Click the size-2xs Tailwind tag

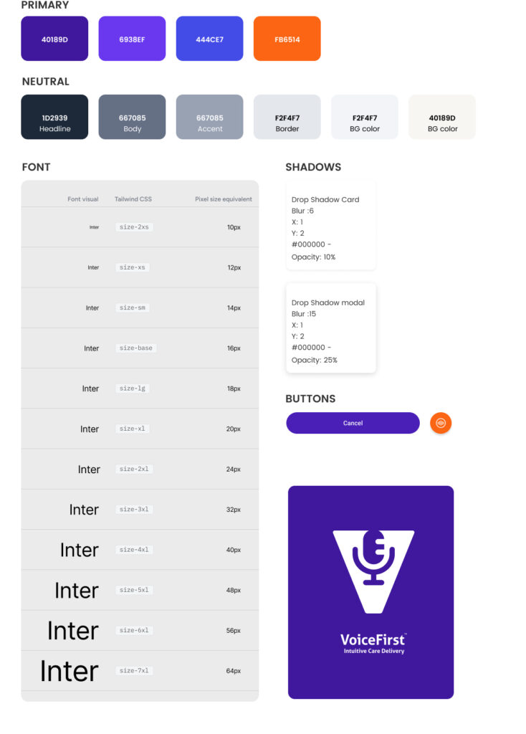click(134, 227)
